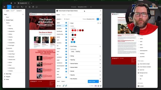Push tokens to sync provider
The height and width of the screenshot is (90, 161).
click(66, 86)
